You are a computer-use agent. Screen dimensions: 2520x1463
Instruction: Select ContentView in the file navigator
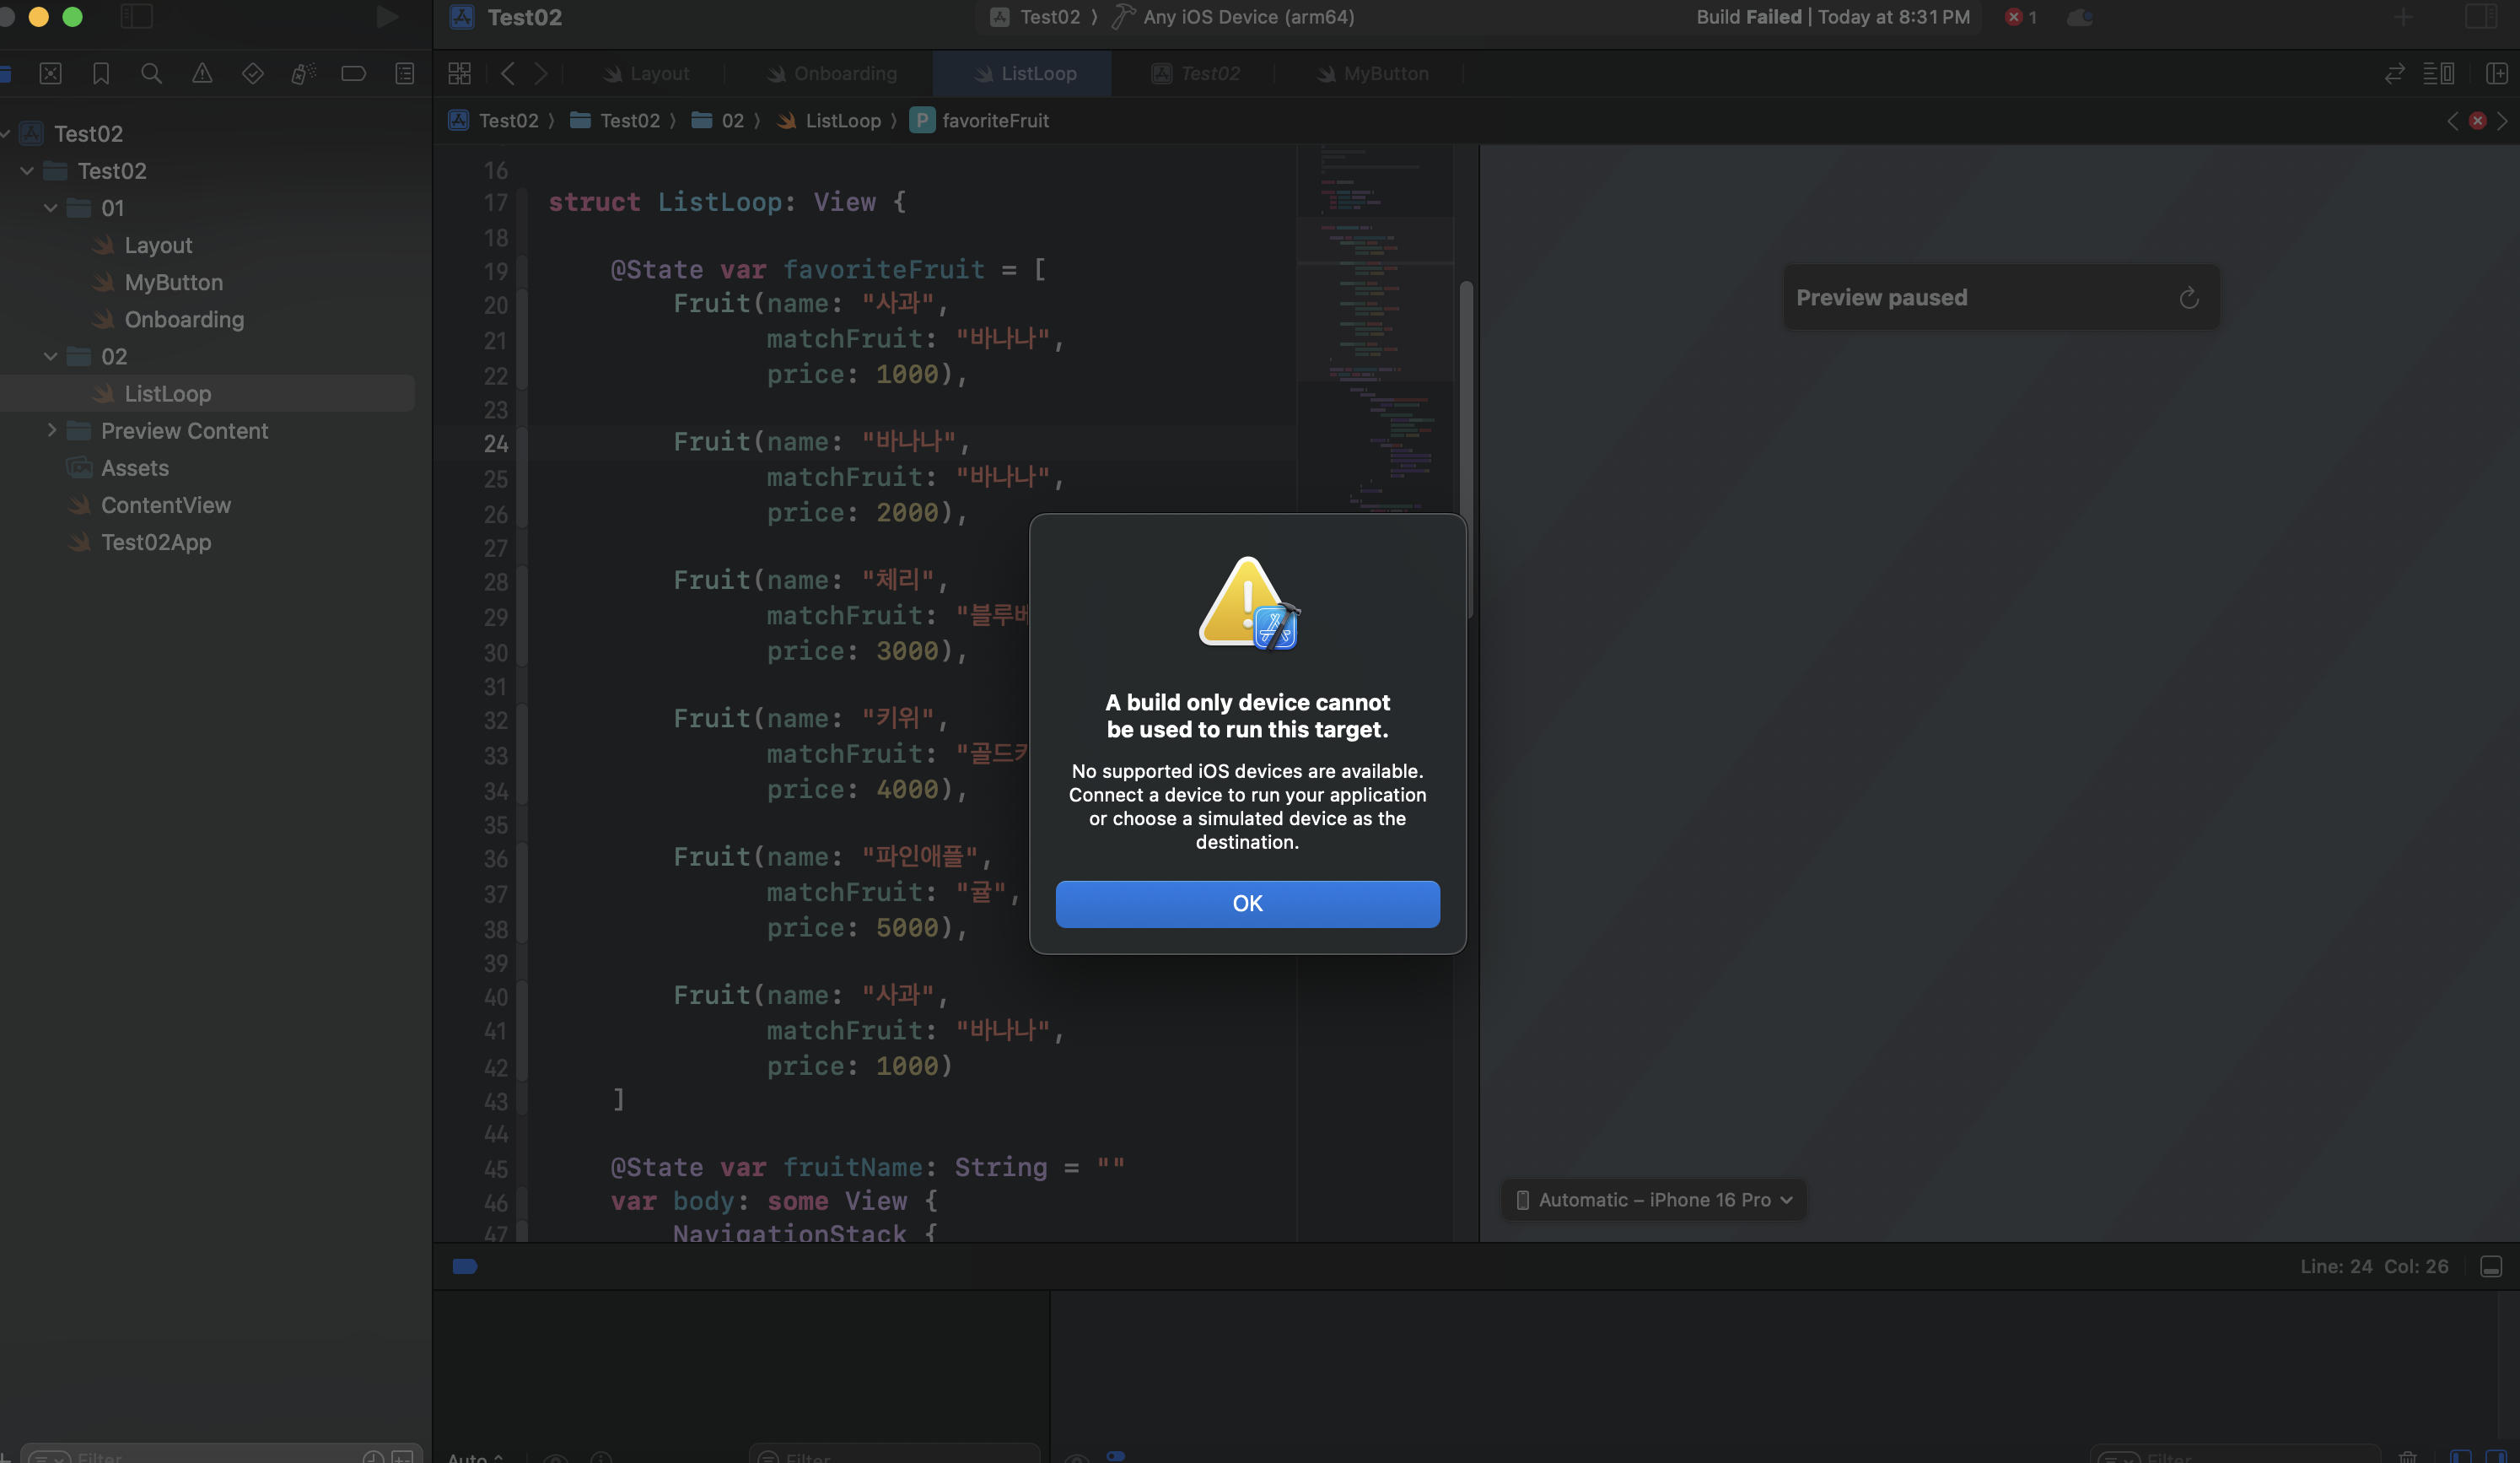pos(165,505)
